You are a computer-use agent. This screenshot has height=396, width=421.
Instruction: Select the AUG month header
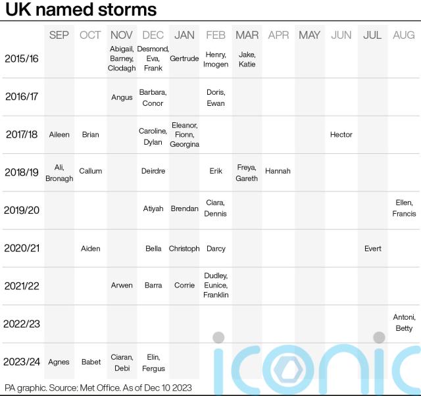(403, 35)
